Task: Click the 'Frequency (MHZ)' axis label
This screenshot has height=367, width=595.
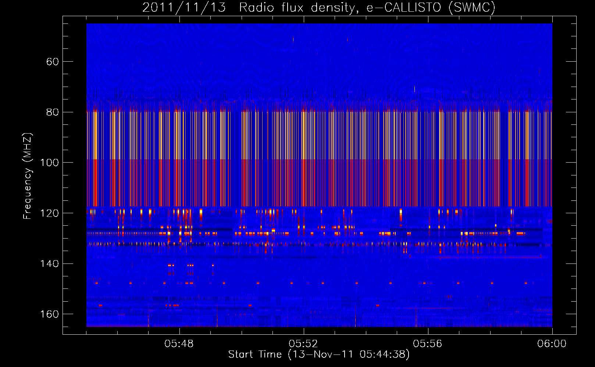Action: tap(28, 176)
